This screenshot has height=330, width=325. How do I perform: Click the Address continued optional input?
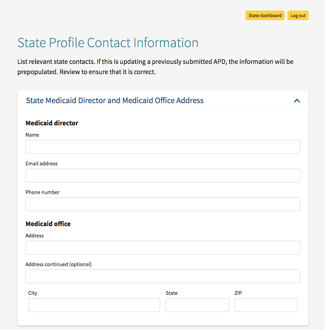(163, 276)
